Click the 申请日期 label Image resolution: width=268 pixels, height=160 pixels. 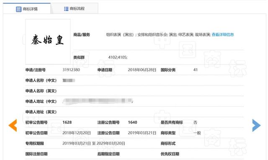click(x=105, y=70)
